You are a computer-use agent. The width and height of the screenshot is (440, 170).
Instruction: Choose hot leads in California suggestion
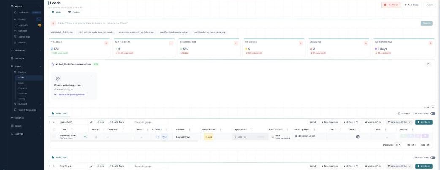62,32
